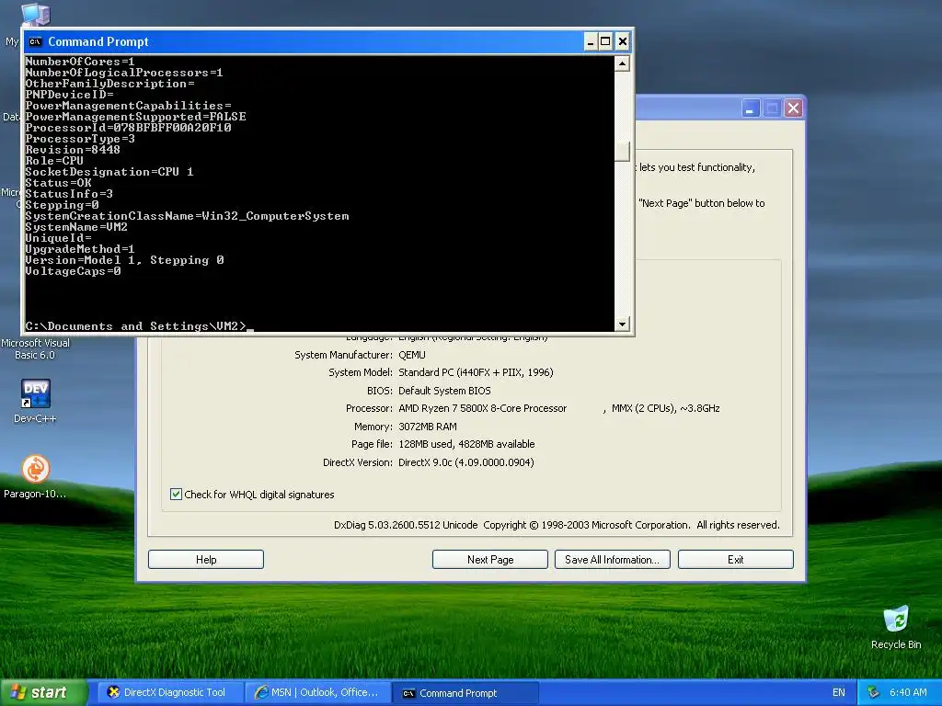Click the EN language indicator in taskbar
The image size is (942, 706).
tap(838, 692)
